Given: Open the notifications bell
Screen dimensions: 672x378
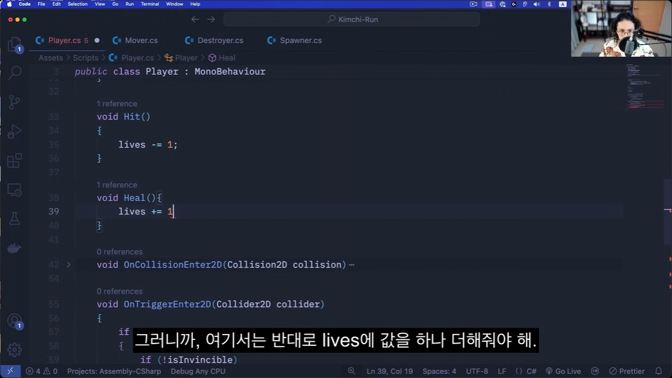Looking at the screenshot, I should (659, 371).
